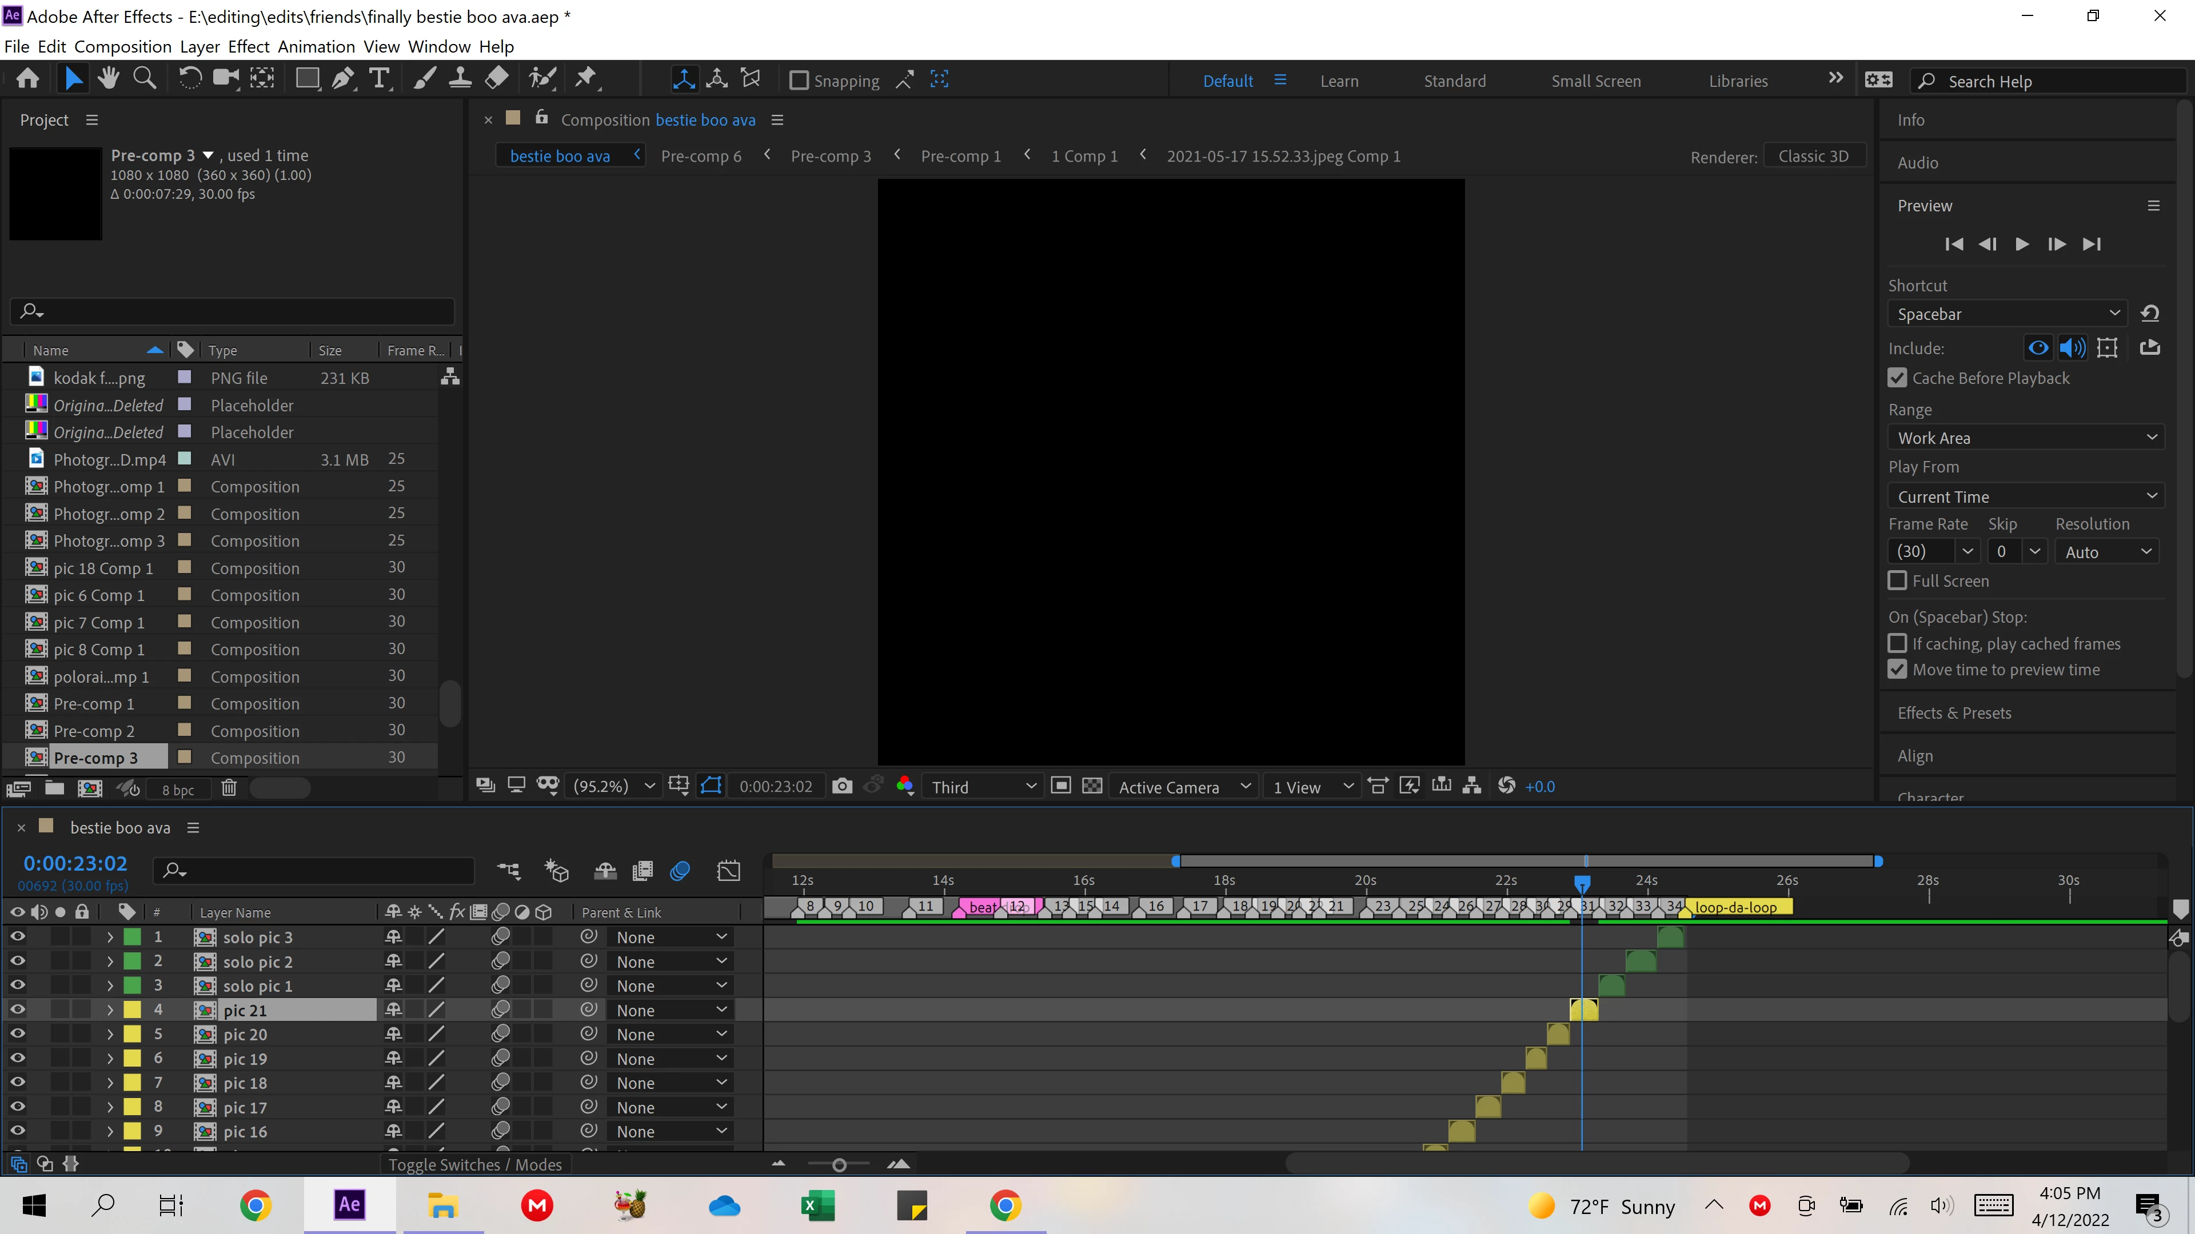Image resolution: width=2195 pixels, height=1234 pixels.
Task: Select the Puppet Pin tool
Action: [x=586, y=79]
